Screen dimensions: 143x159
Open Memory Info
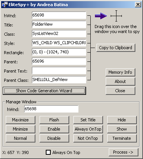click(x=120, y=72)
